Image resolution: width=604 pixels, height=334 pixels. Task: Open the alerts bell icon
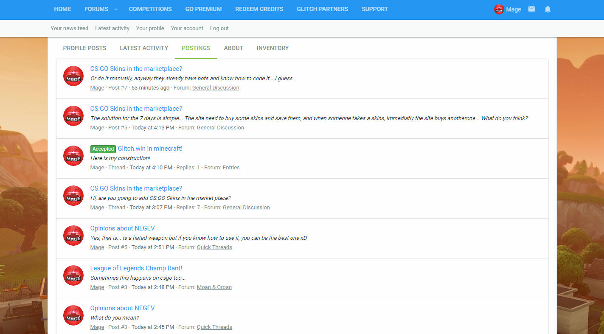pos(548,9)
